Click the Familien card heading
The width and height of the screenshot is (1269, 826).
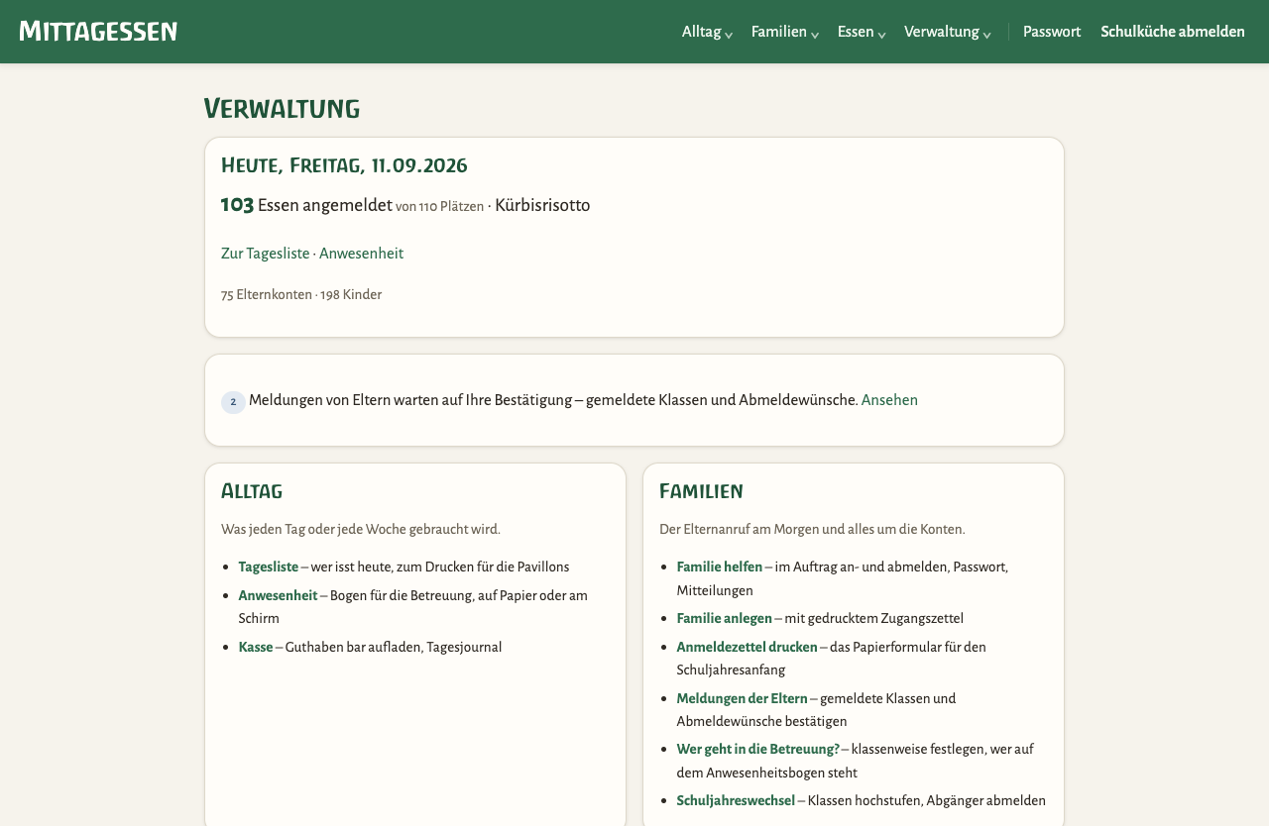(701, 491)
